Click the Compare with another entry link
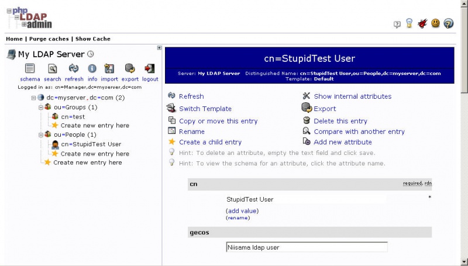The image size is (468, 266). tap(359, 132)
